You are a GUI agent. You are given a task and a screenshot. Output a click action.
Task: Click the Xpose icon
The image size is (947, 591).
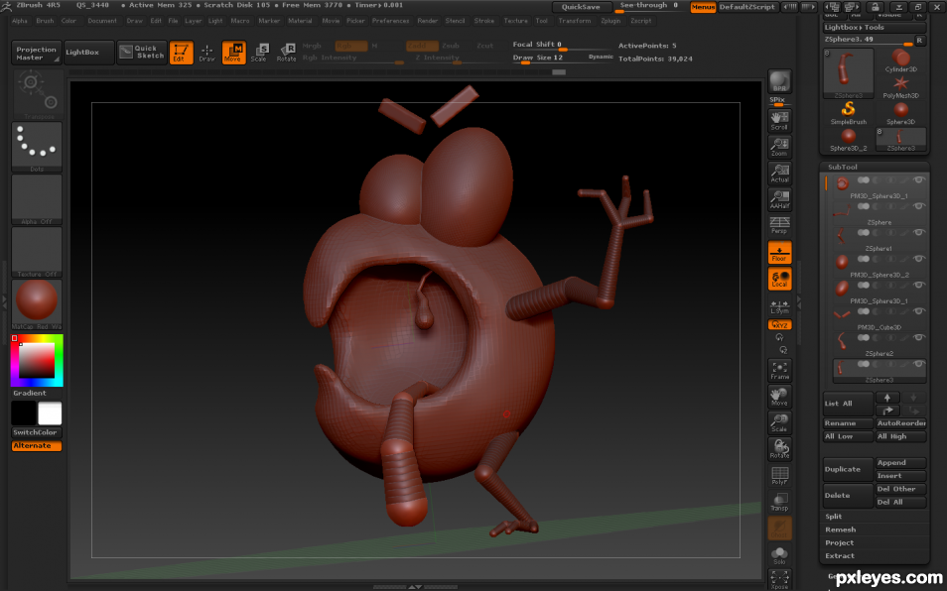779,579
